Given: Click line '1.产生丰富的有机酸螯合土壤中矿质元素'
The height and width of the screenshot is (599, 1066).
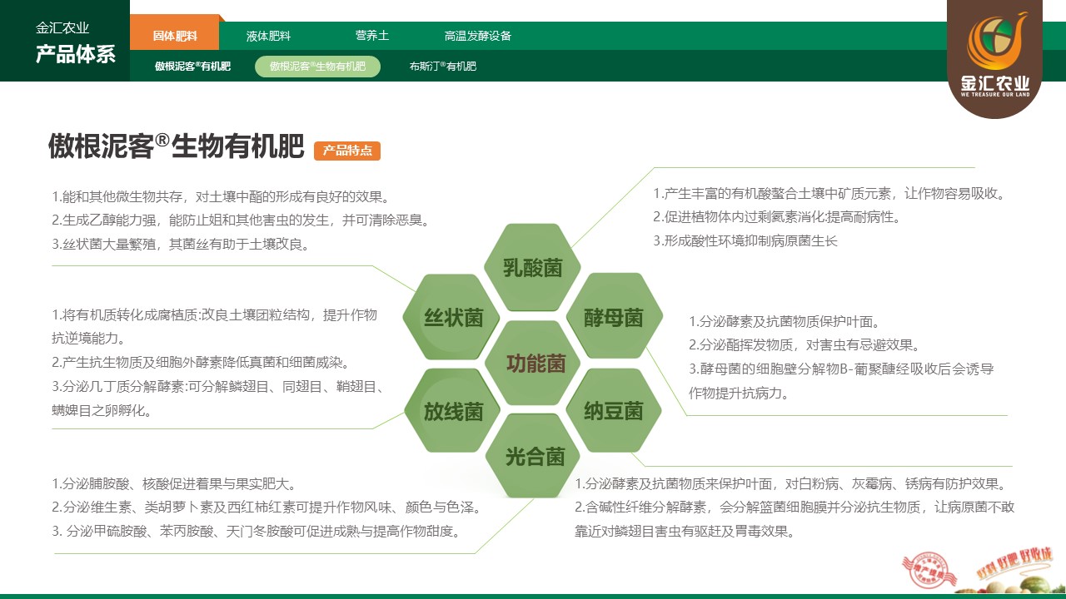Looking at the screenshot, I should point(829,194).
